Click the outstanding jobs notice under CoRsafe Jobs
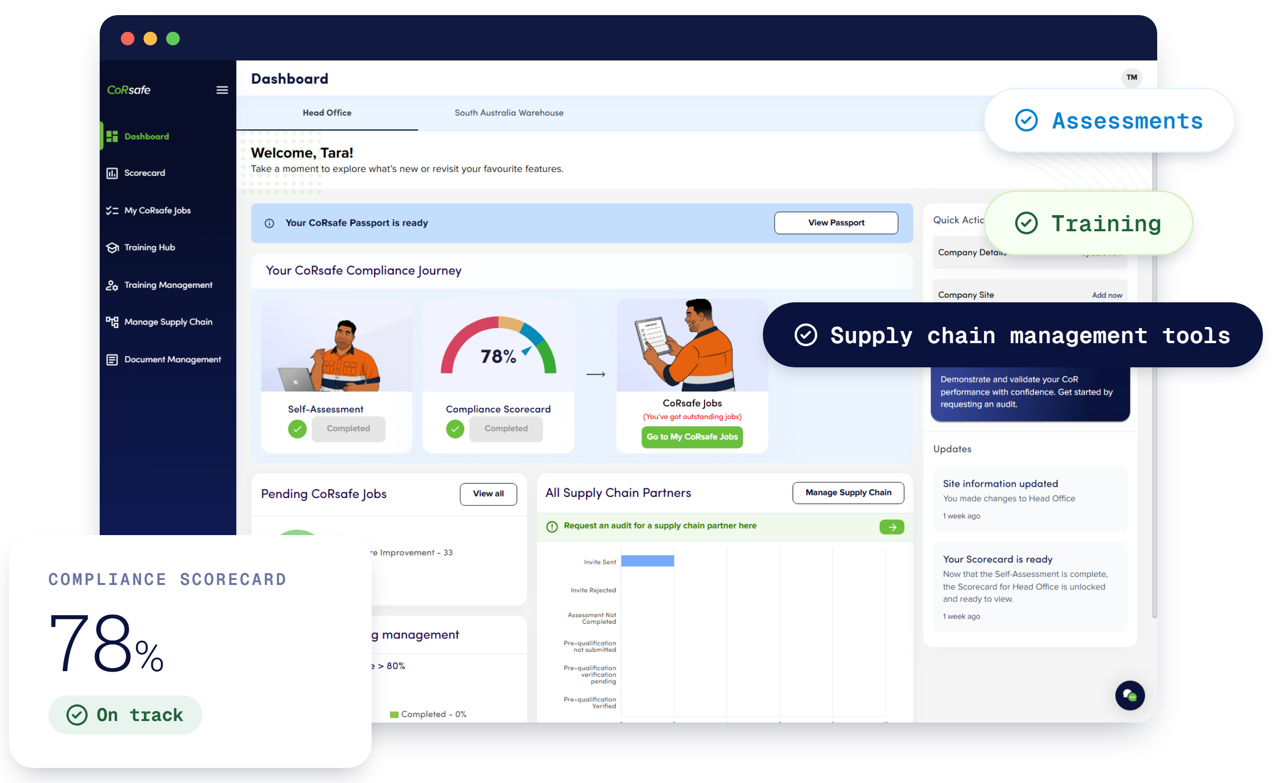Viewport: 1272px width, 783px height. pyautogui.click(x=692, y=417)
